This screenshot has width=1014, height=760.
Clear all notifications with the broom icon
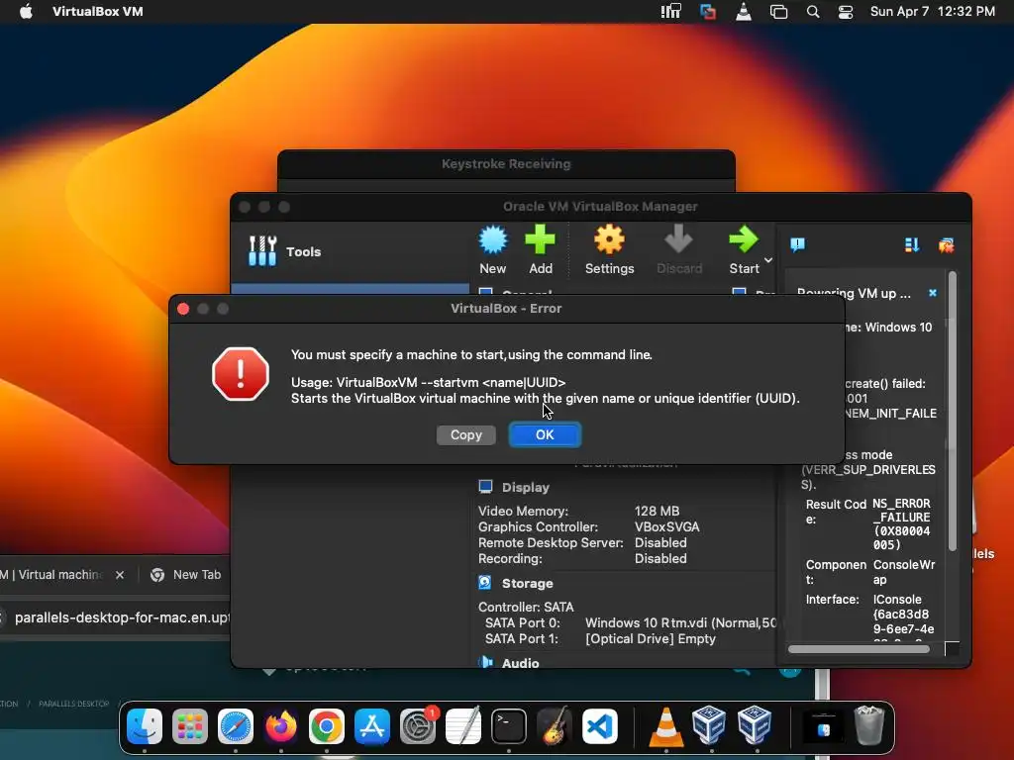(x=946, y=245)
